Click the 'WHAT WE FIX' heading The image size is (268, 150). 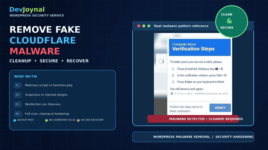point(25,76)
